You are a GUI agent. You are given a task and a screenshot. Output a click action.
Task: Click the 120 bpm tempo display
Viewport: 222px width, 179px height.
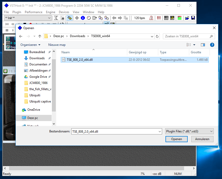(139, 18)
